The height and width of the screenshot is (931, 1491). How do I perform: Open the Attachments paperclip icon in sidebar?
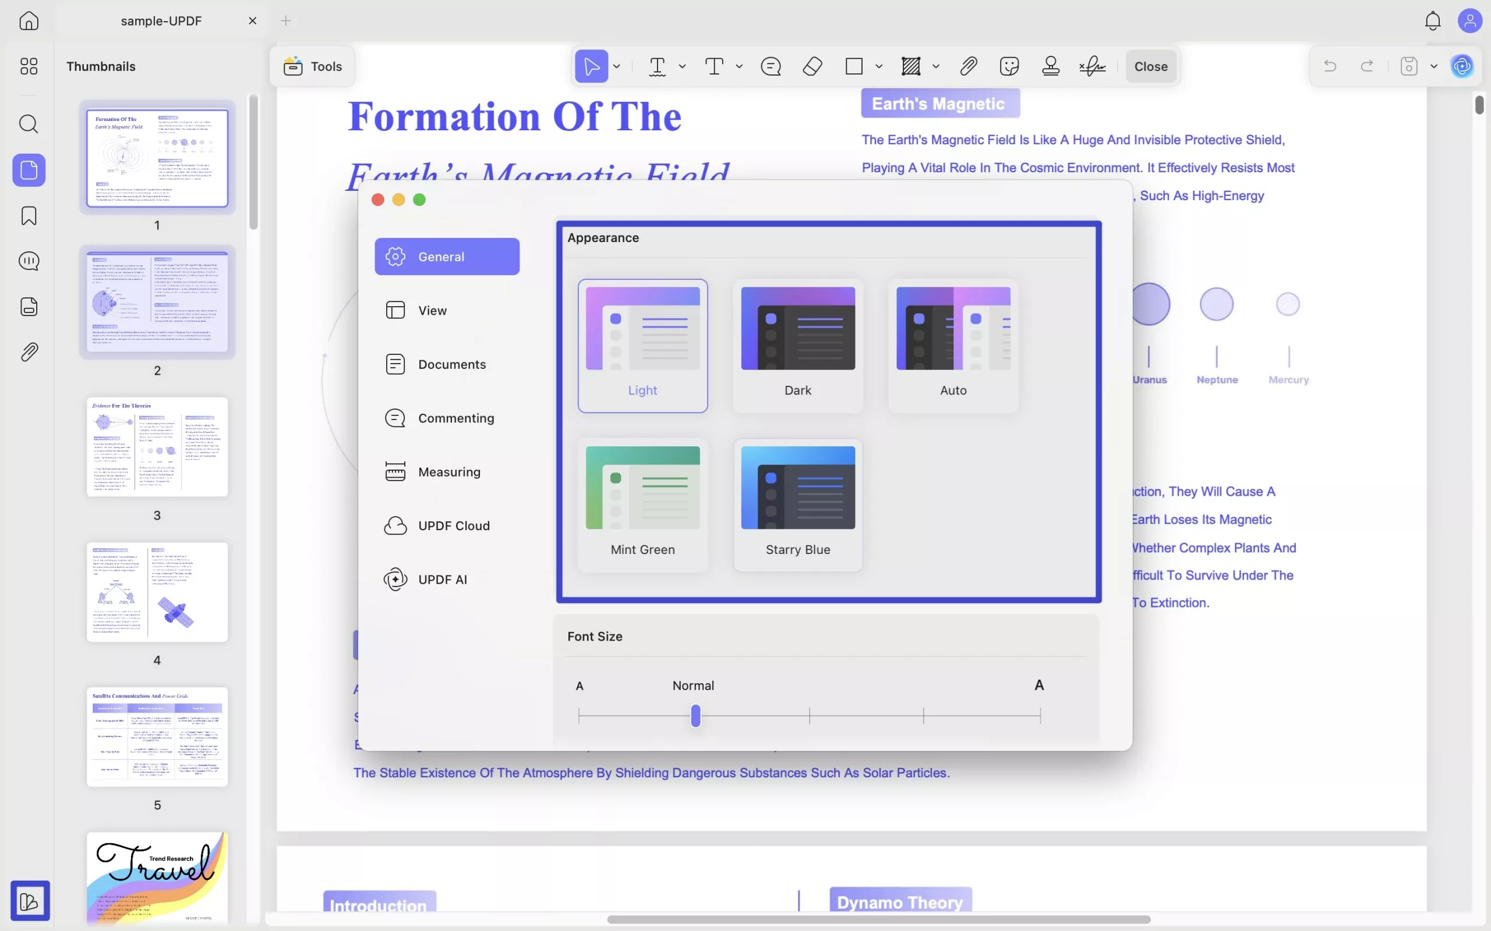[29, 351]
